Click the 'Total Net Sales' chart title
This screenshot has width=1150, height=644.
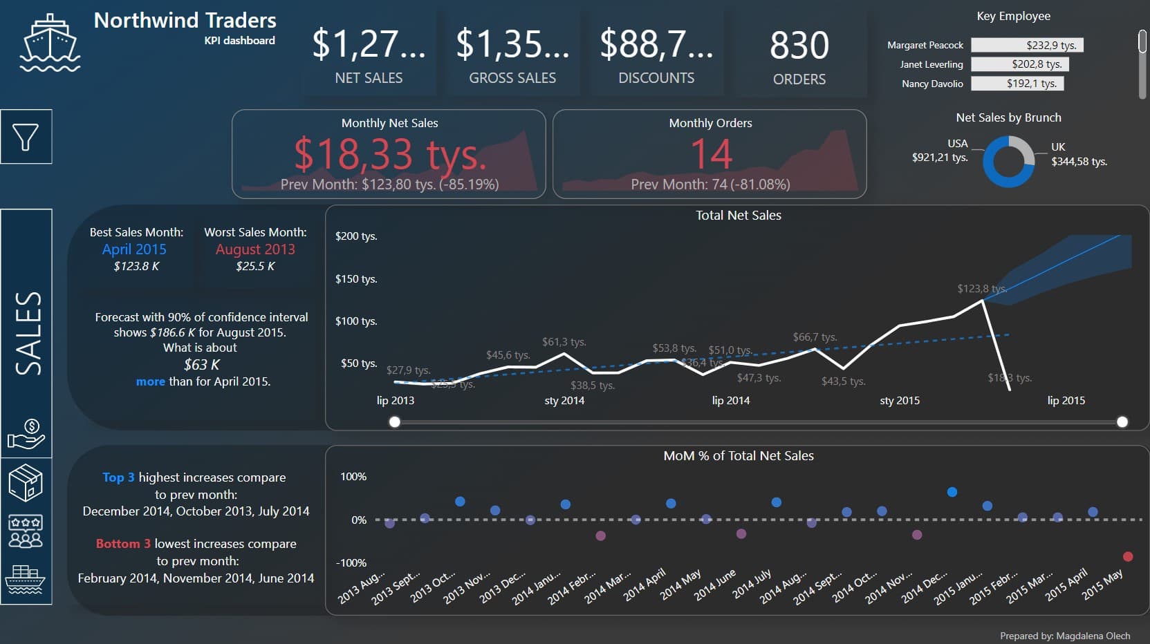(739, 215)
